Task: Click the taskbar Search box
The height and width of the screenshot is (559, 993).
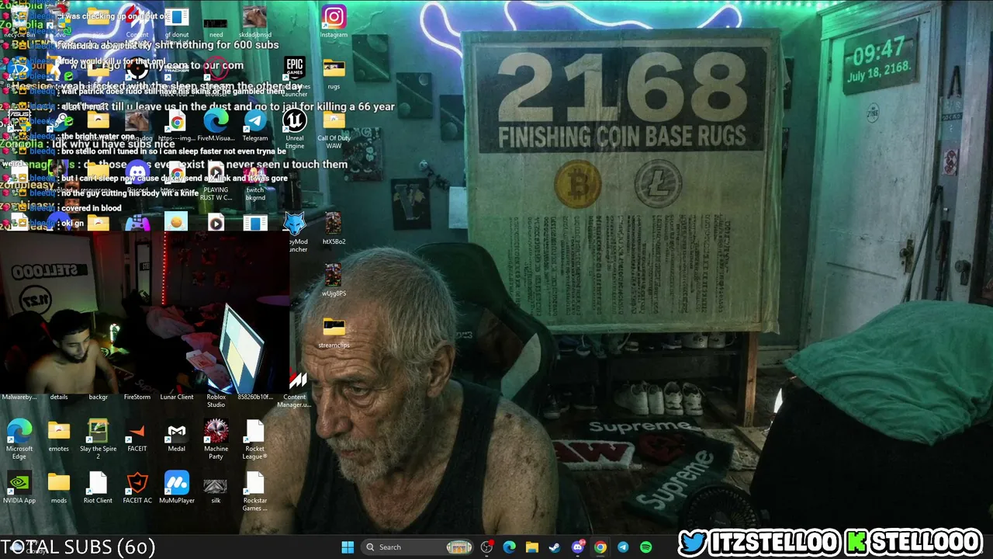Action: pyautogui.click(x=419, y=547)
